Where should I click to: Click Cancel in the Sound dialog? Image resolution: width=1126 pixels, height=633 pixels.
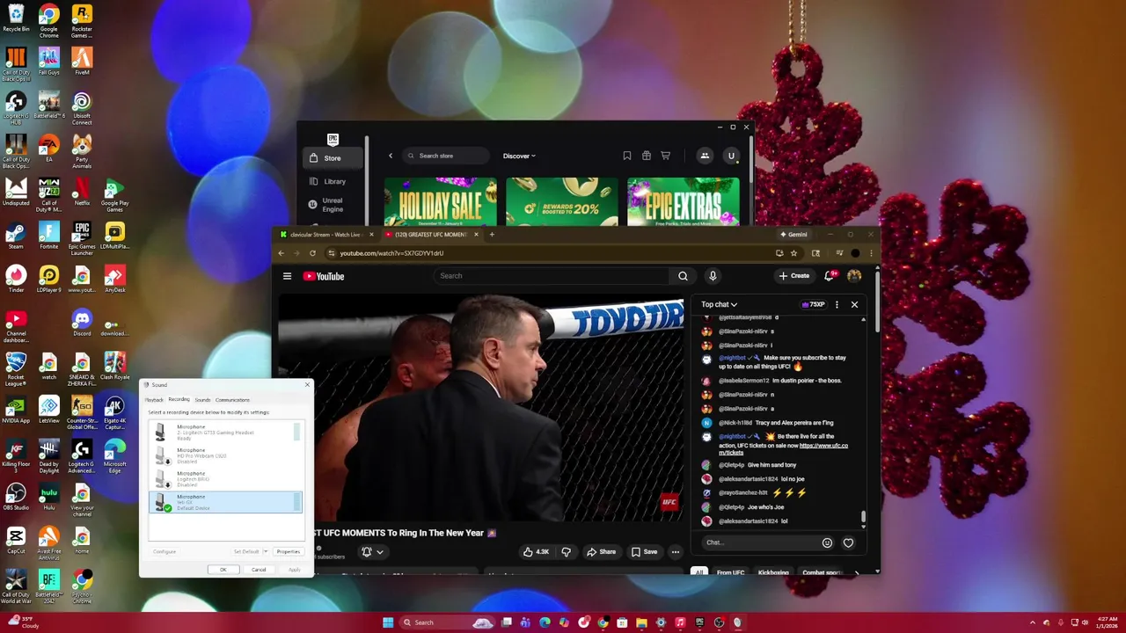(x=259, y=570)
